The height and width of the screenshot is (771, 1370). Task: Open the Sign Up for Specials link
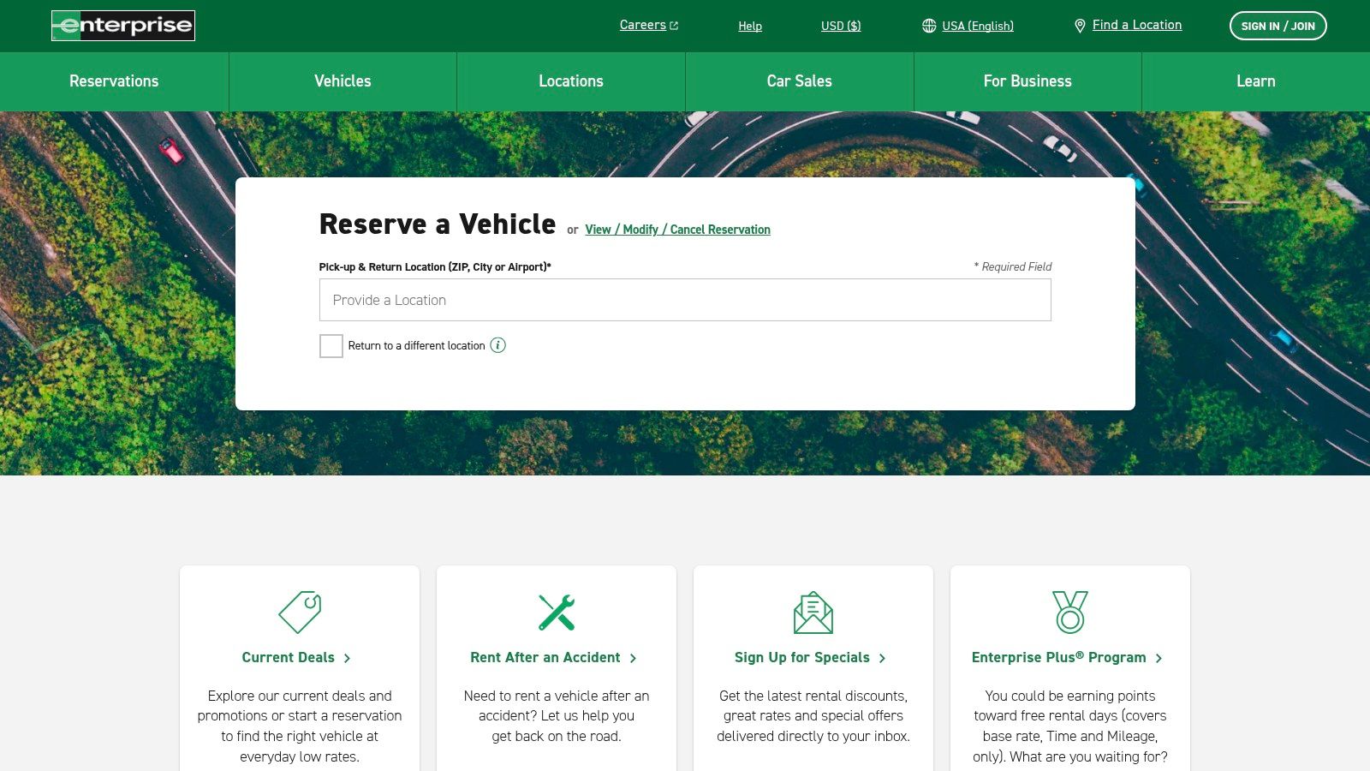[x=801, y=657]
